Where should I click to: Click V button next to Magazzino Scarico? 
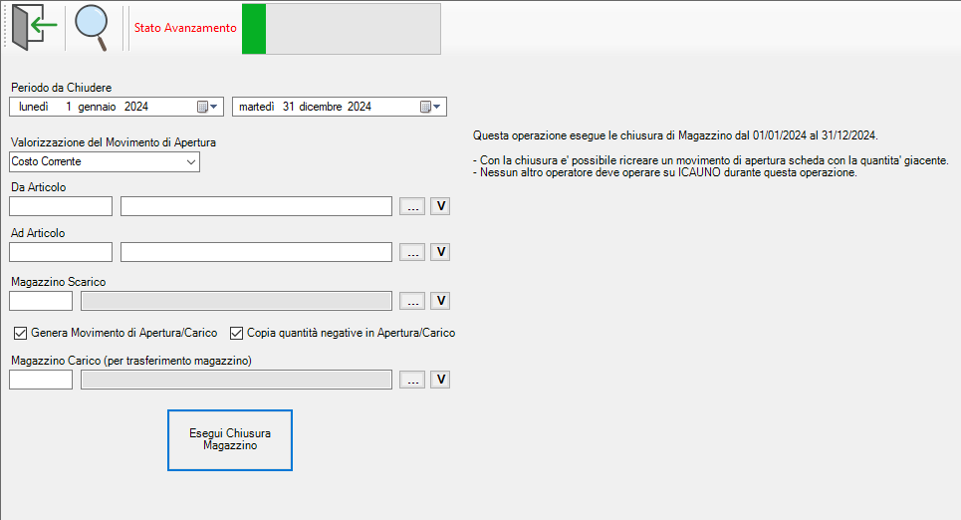439,301
